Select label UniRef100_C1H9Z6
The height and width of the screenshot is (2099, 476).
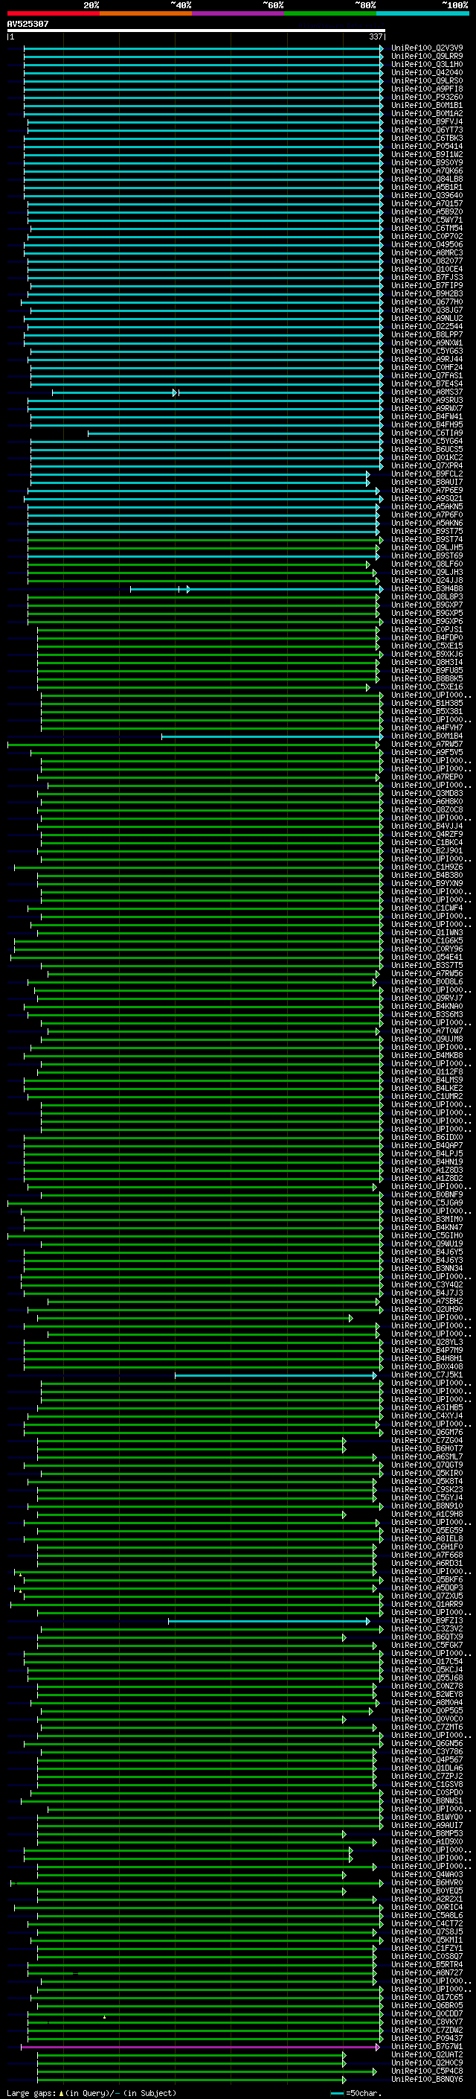pos(427,867)
